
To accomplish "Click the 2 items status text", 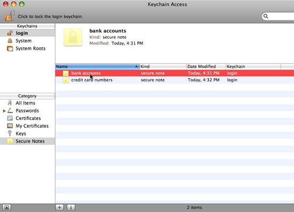I will (x=195, y=208).
